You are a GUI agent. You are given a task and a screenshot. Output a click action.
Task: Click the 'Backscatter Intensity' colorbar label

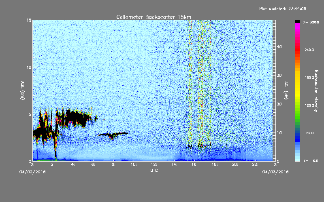point(316,90)
